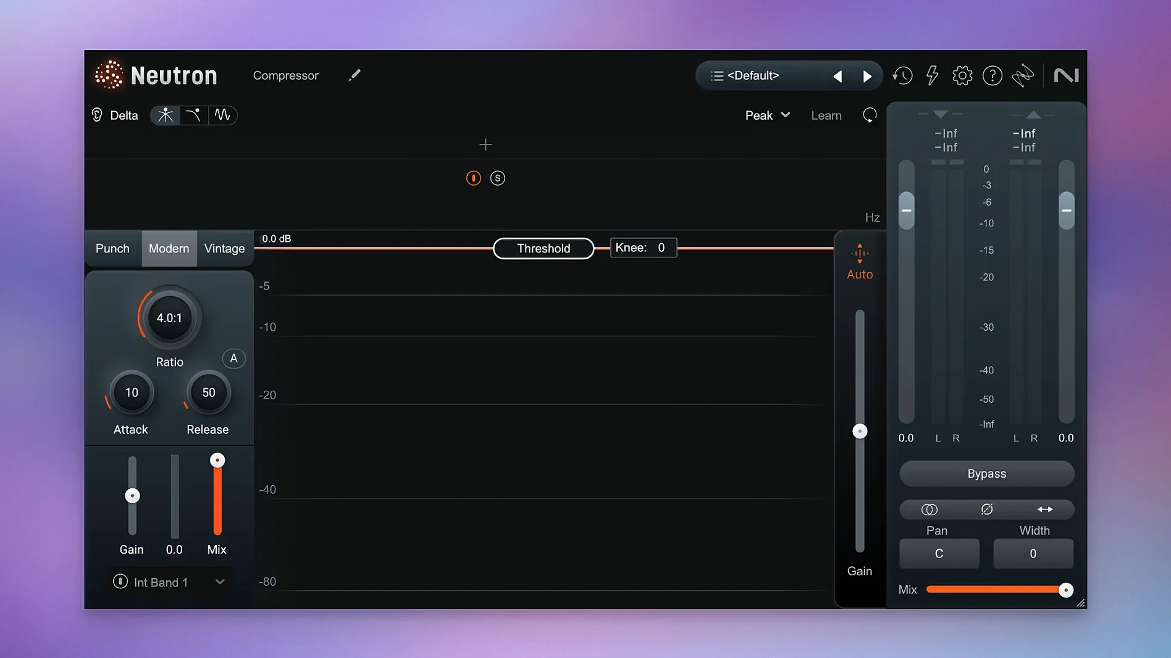Select the transient detection filter icon
This screenshot has height=658, width=1171.
point(165,115)
